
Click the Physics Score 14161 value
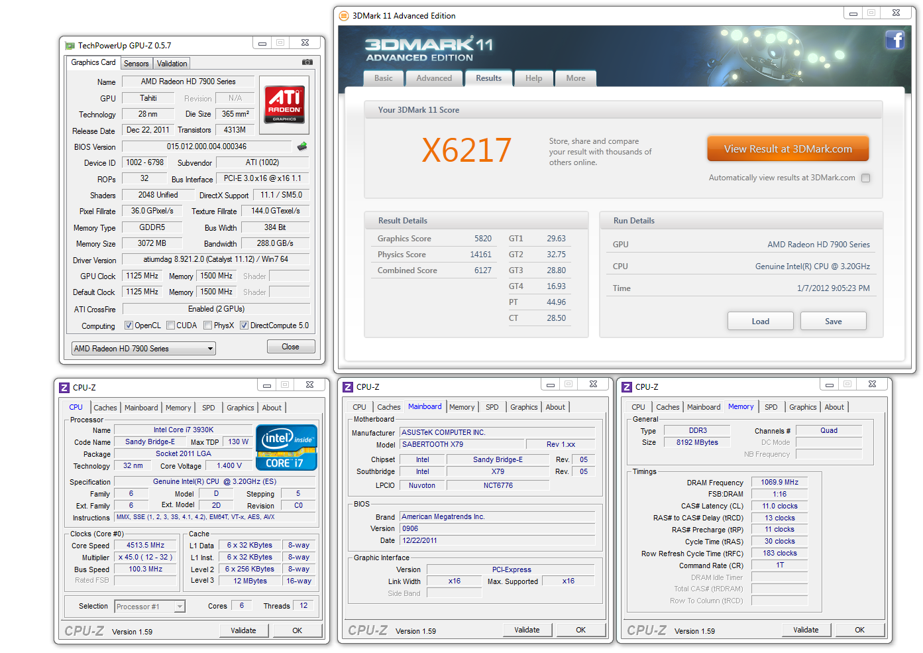point(481,255)
